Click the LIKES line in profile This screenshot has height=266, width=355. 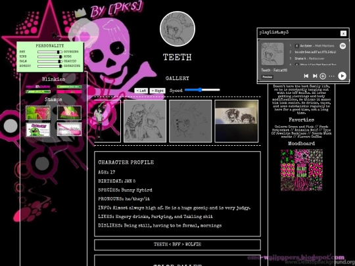click(155, 217)
